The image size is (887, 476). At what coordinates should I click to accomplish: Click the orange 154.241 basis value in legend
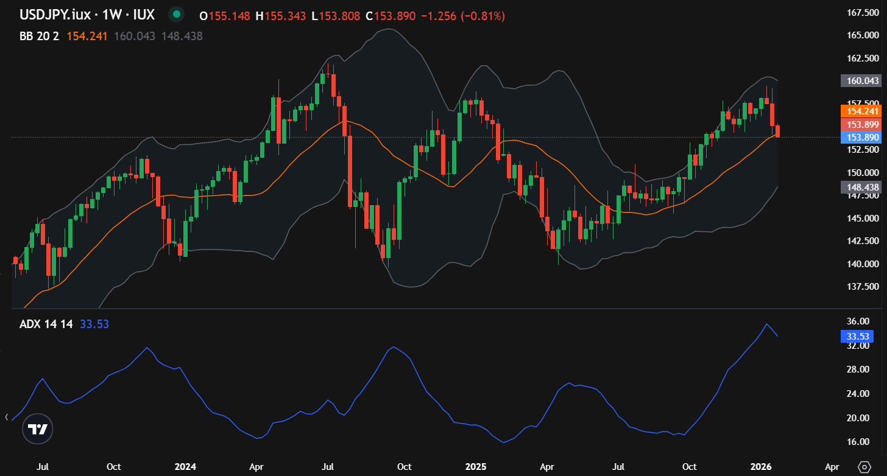pyautogui.click(x=87, y=37)
